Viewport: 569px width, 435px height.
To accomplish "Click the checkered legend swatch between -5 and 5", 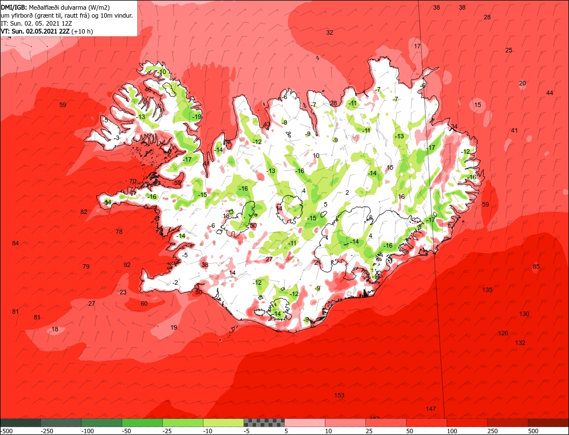I will coord(264,422).
